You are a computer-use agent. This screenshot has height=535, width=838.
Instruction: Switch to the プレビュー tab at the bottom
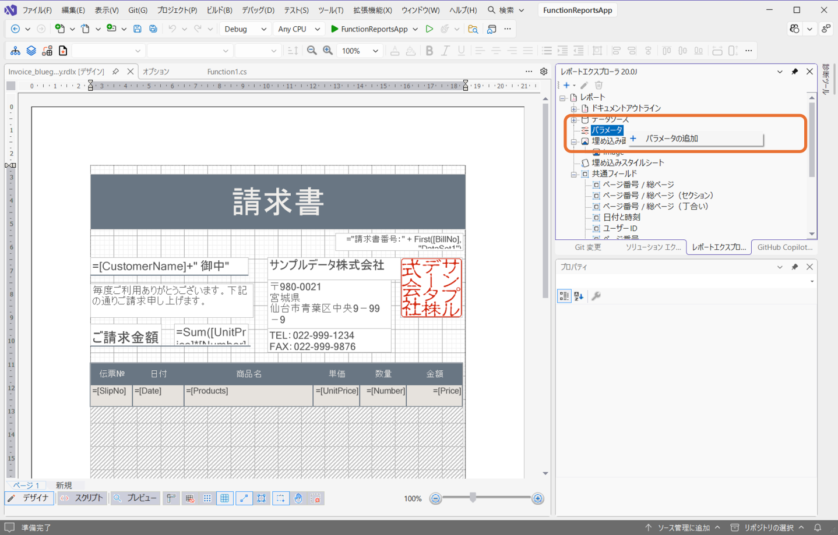135,498
